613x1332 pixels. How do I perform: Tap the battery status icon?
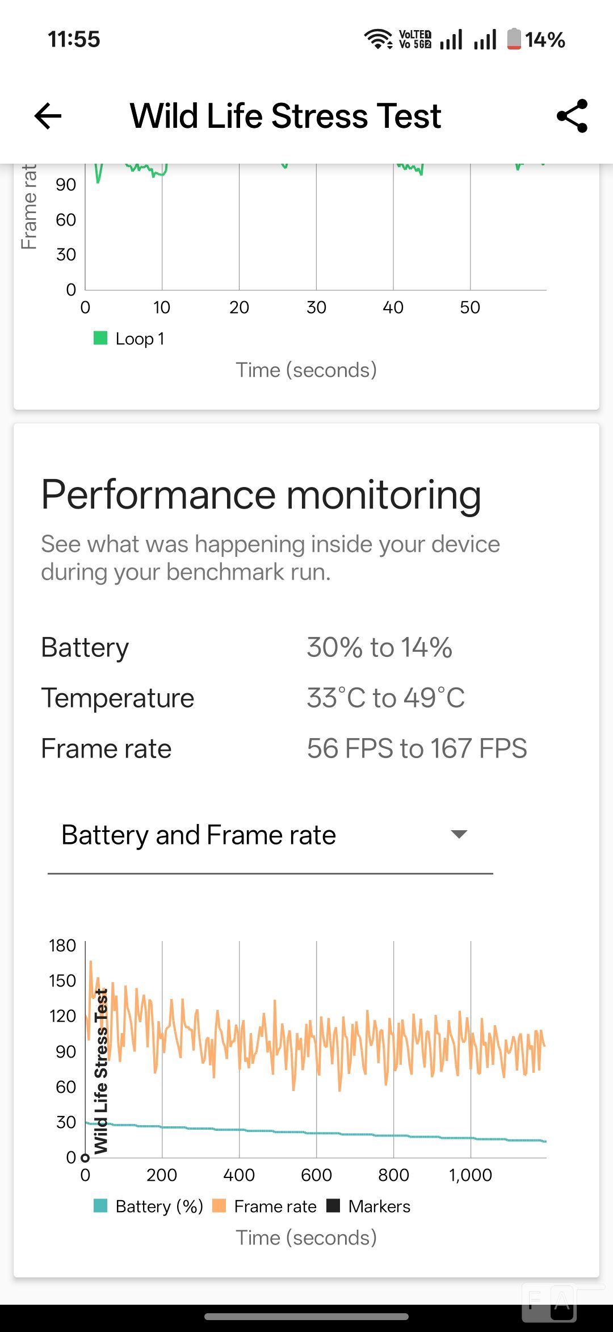(514, 39)
